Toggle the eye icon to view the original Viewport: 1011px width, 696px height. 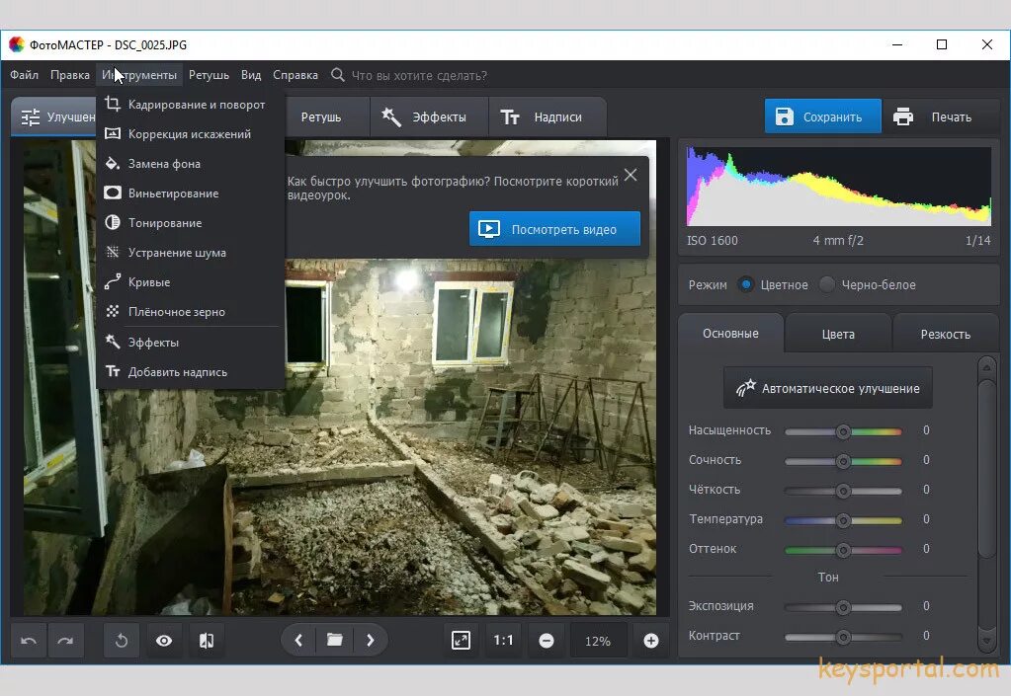tap(164, 641)
